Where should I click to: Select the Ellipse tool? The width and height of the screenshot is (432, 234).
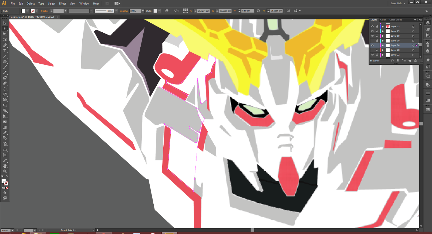point(5,62)
